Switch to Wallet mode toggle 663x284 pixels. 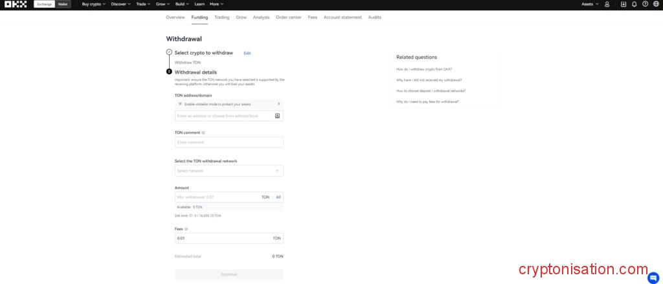pos(63,4)
